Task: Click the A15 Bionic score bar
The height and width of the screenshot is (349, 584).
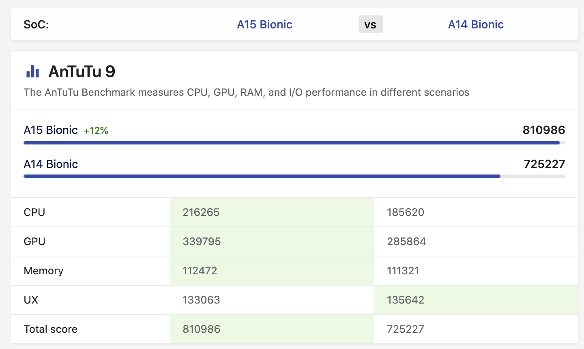Action: click(x=292, y=143)
